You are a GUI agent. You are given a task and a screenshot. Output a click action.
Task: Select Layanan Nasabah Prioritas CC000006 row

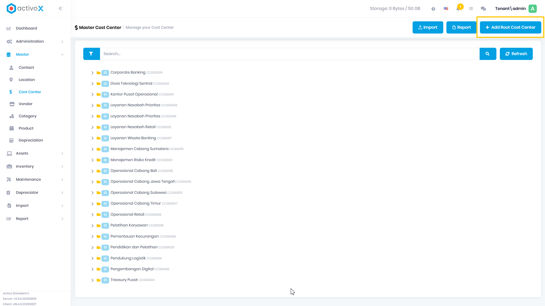pos(144,105)
